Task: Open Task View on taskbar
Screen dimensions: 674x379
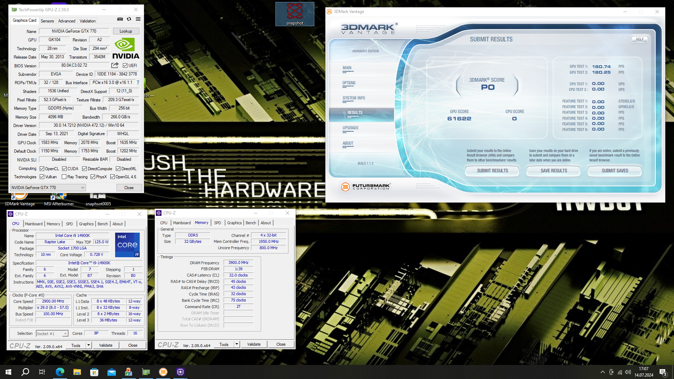Action: coord(42,372)
